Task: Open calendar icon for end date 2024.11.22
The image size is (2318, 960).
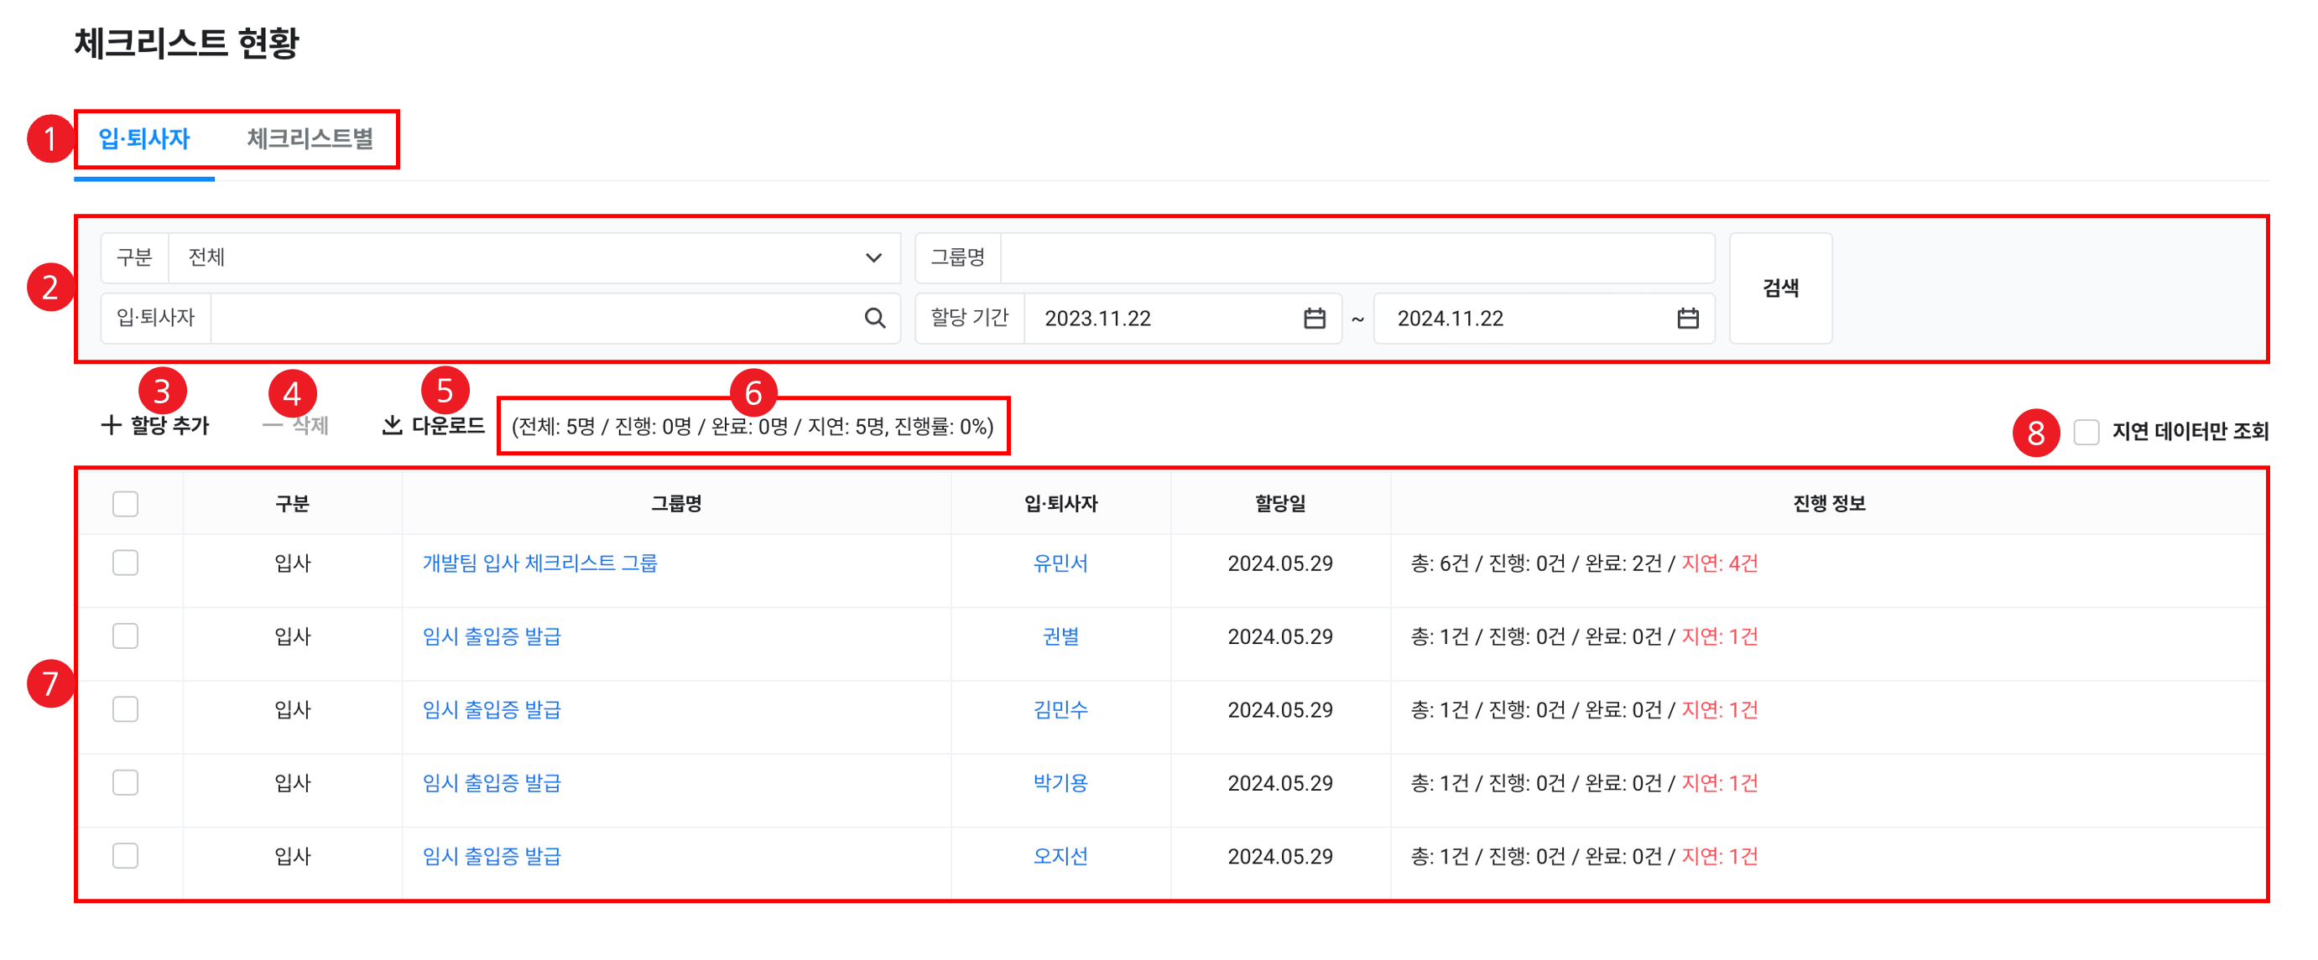Action: pos(1687,319)
